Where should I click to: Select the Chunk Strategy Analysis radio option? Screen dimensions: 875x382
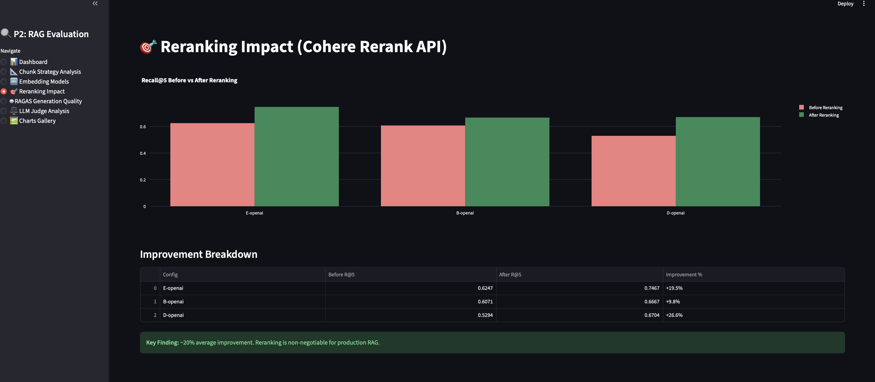tap(4, 72)
